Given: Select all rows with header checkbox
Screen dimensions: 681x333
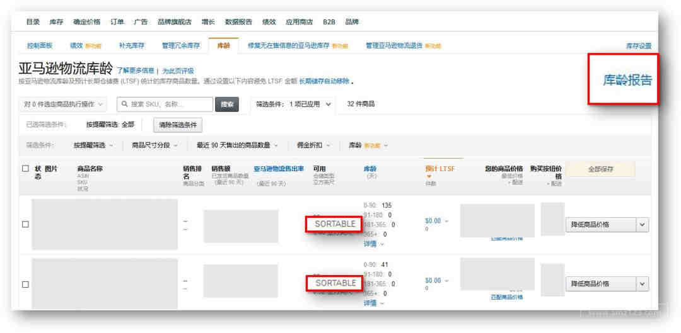Looking at the screenshot, I should (26, 169).
